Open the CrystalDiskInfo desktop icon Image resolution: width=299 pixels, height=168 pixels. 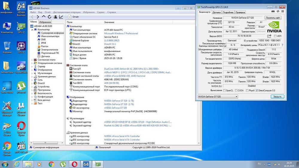coord(21,67)
